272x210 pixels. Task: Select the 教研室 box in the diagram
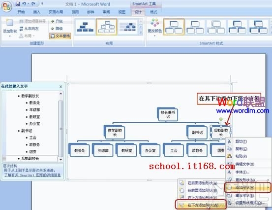[126, 150]
